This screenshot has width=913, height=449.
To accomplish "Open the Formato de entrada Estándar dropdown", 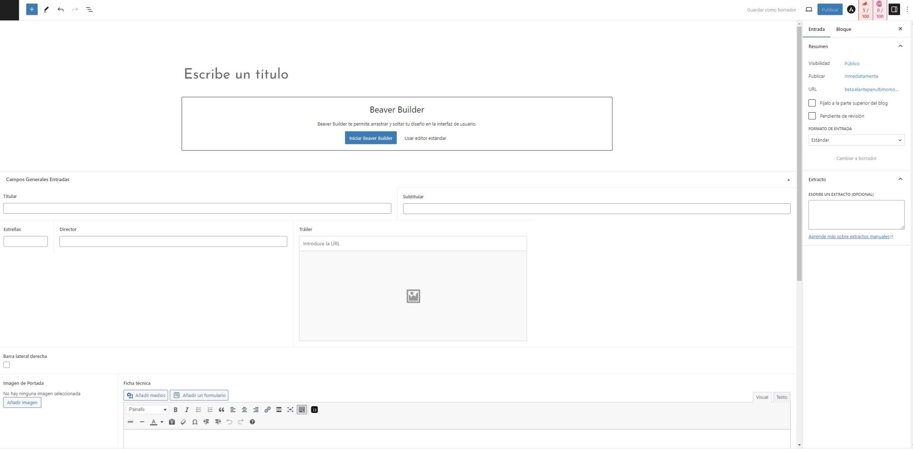I will [856, 140].
